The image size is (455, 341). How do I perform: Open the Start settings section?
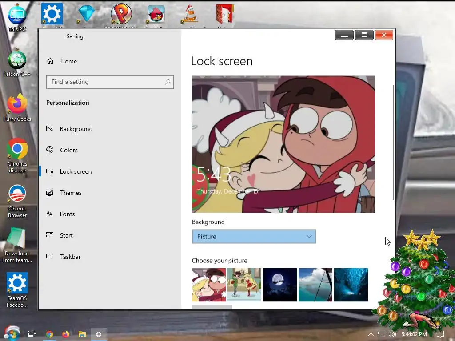66,235
